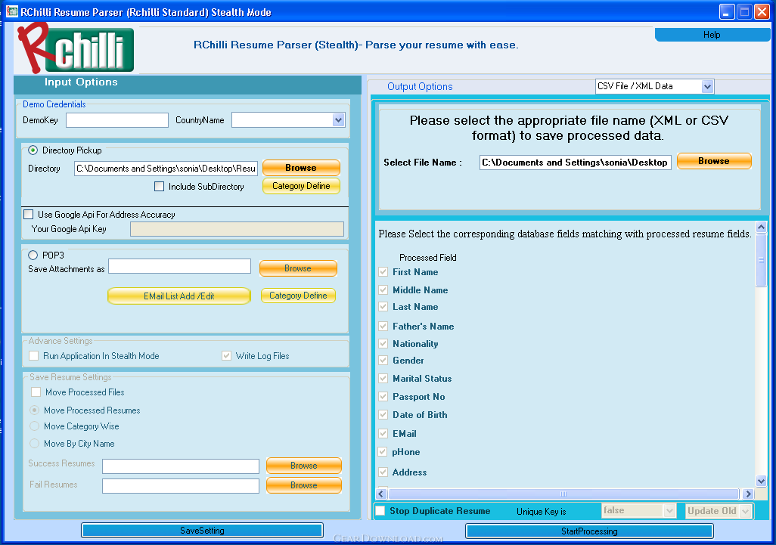Check Move Processed Files
Screen dimensions: 776x545
[x=36, y=392]
